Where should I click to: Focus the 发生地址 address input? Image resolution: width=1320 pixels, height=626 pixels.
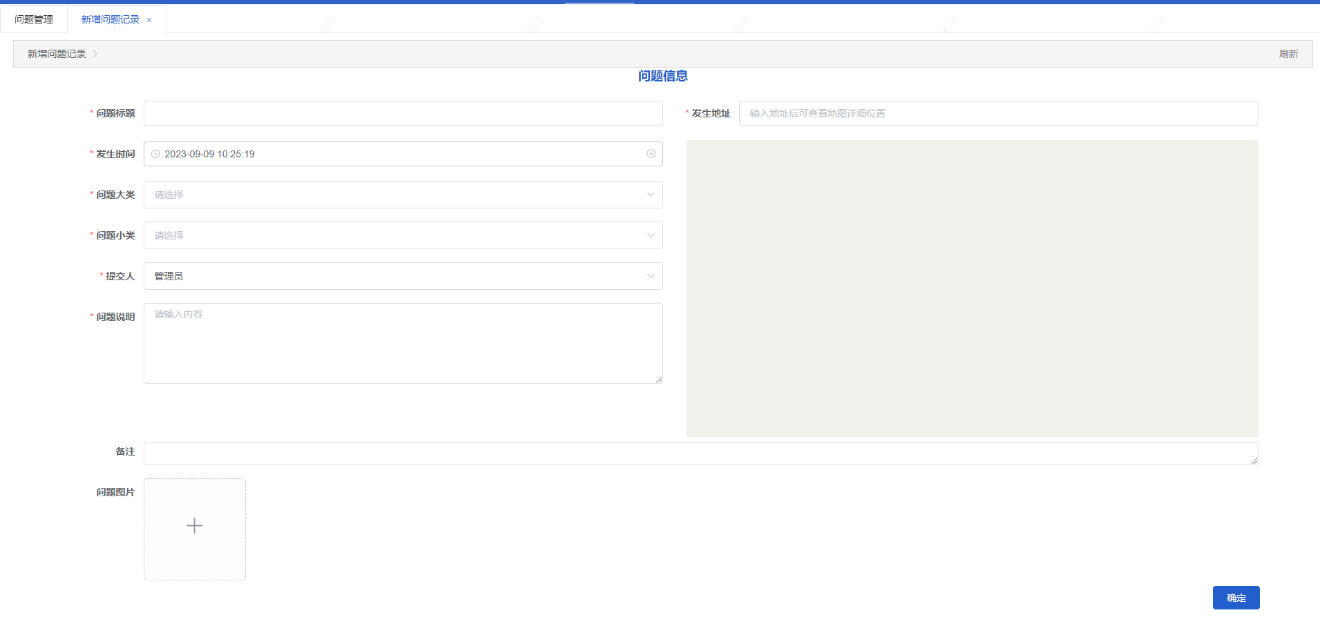(999, 113)
